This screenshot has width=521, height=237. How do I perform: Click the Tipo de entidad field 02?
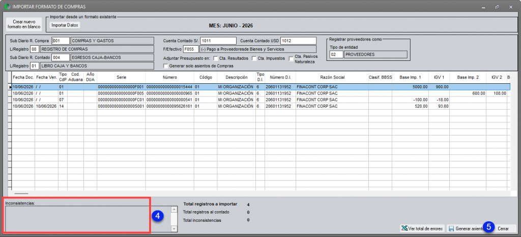coord(336,55)
